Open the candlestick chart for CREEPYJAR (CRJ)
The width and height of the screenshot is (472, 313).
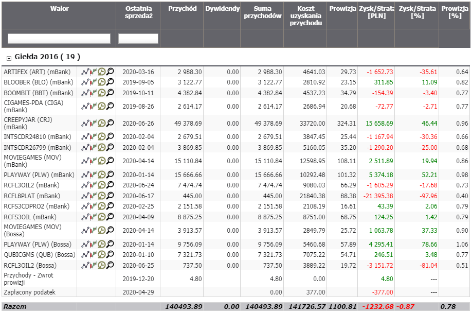click(93, 123)
